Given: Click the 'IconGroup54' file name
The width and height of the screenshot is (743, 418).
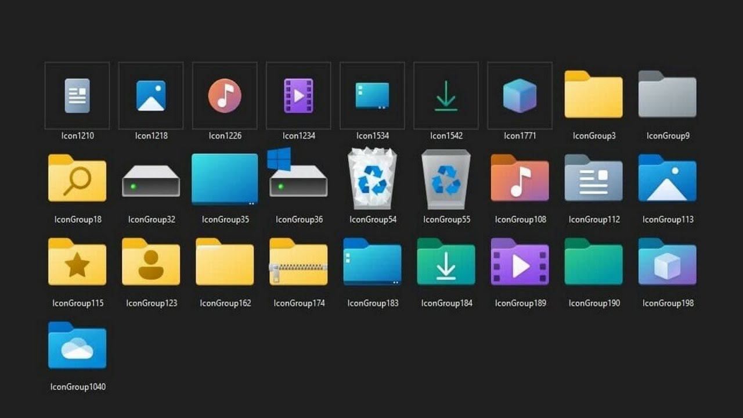Looking at the screenshot, I should point(372,219).
